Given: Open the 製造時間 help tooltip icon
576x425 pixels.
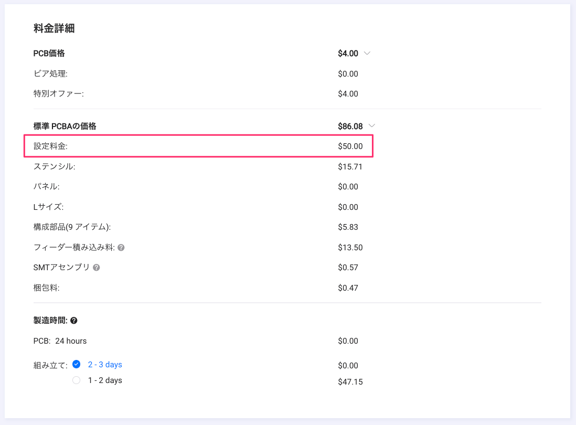Looking at the screenshot, I should coord(74,321).
